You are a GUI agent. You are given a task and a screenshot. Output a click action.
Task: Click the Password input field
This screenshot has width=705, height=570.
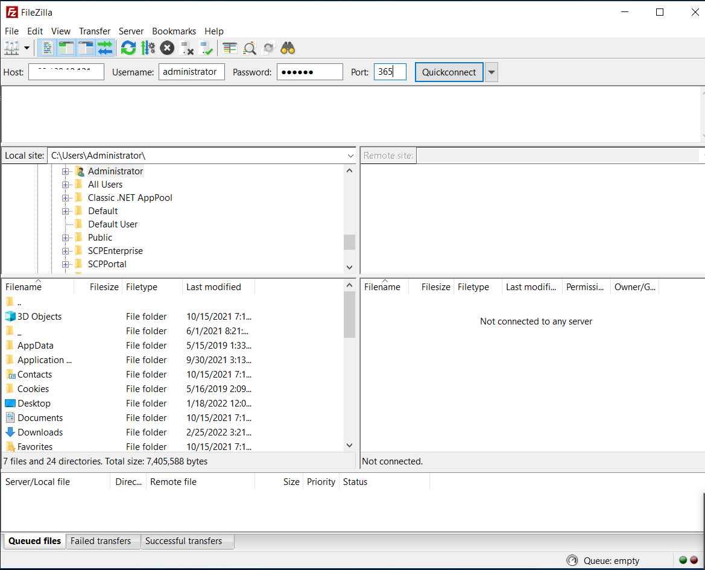(310, 72)
